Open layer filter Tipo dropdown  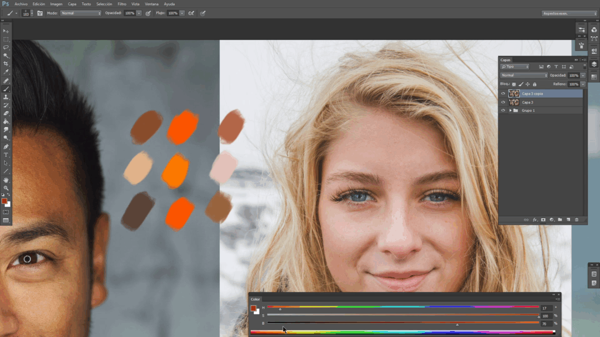coord(514,67)
